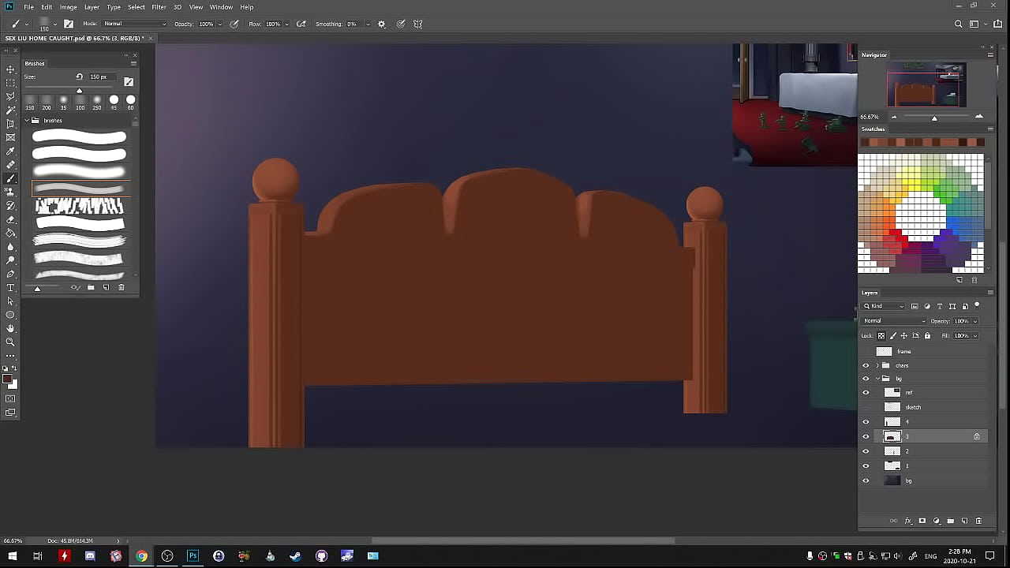Image resolution: width=1010 pixels, height=568 pixels.
Task: Pick the Zoom tool in toolbar
Action: pos(10,342)
